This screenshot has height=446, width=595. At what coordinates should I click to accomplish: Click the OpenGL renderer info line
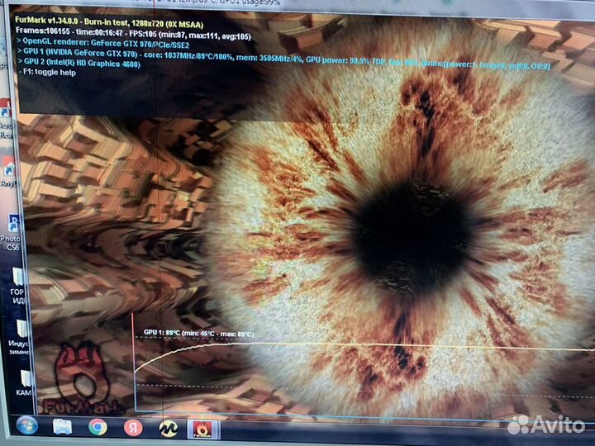coord(114,40)
